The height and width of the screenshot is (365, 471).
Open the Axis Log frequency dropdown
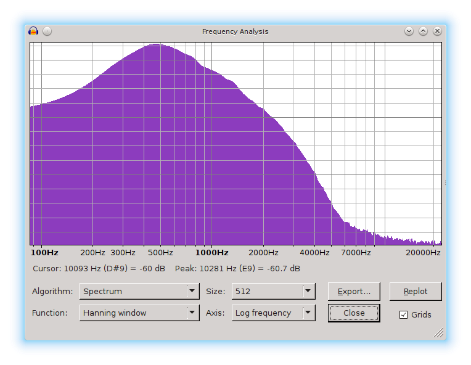tap(273, 313)
